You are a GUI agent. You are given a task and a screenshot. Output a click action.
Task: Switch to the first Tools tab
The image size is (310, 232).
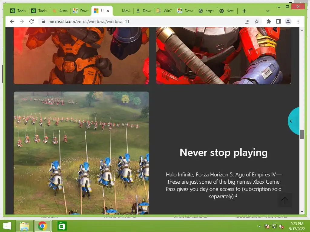[x=18, y=11]
